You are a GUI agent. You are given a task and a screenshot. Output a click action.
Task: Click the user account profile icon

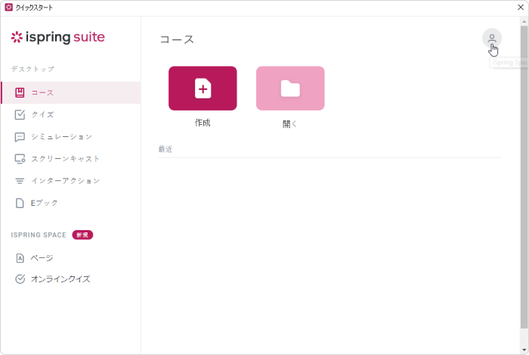coord(491,38)
